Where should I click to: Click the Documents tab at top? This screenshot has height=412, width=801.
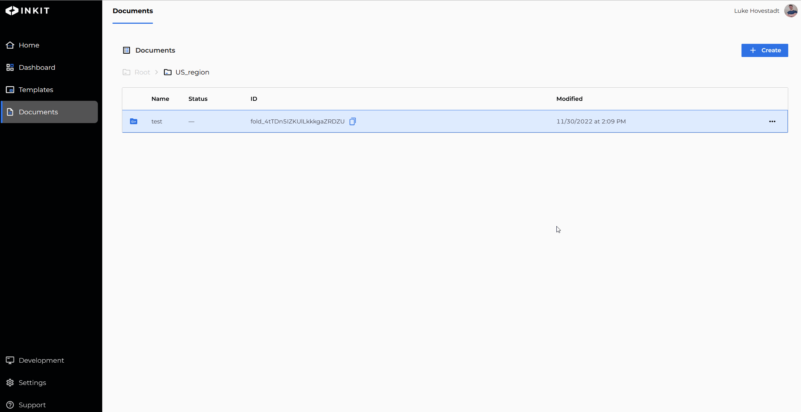[x=133, y=11]
